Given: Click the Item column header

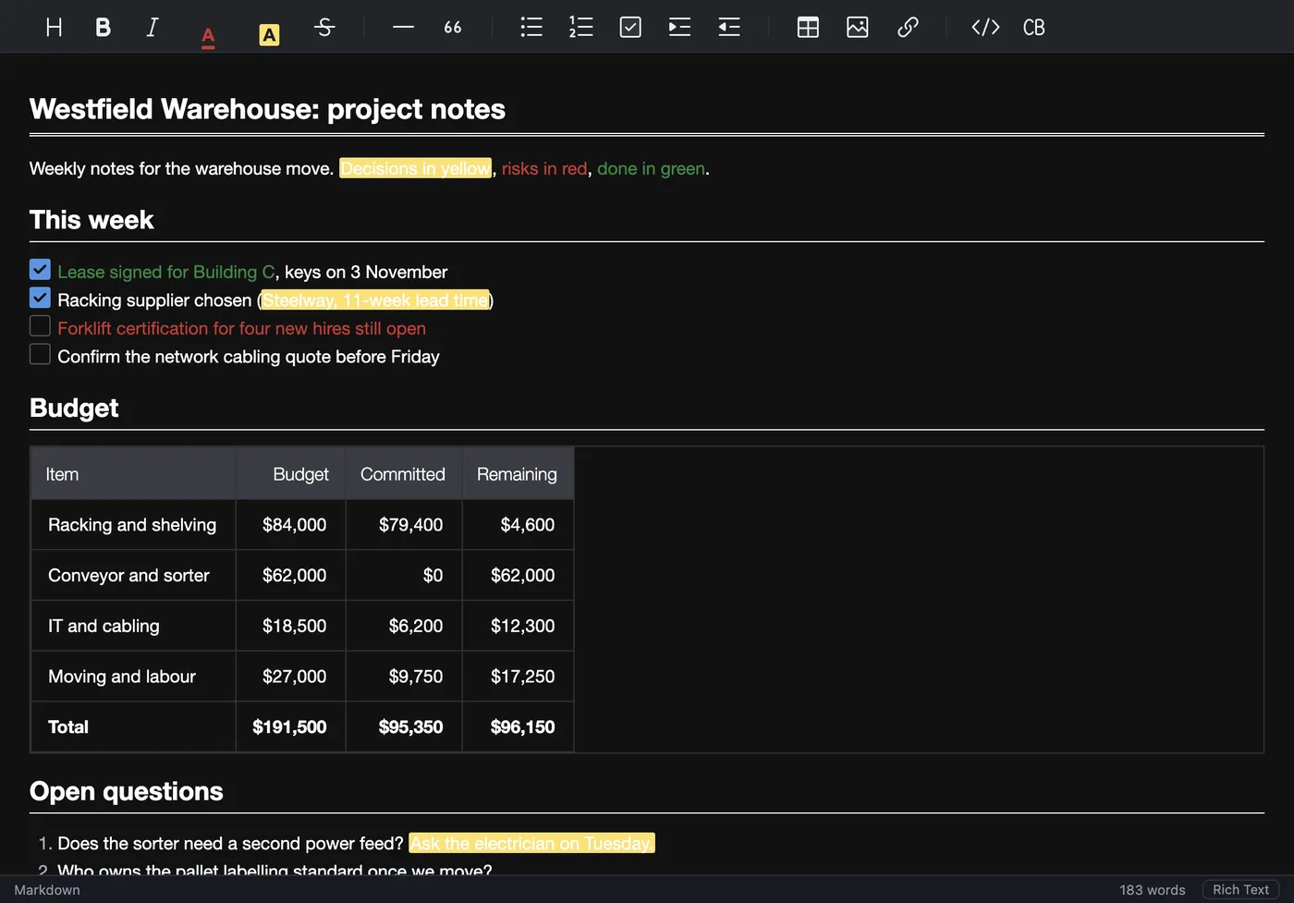Looking at the screenshot, I should 134,474.
